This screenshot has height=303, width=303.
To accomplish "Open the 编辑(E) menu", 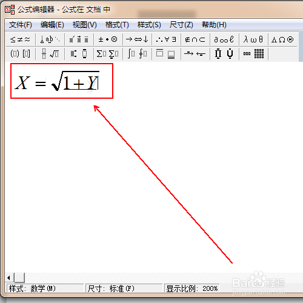I will click(52, 25).
